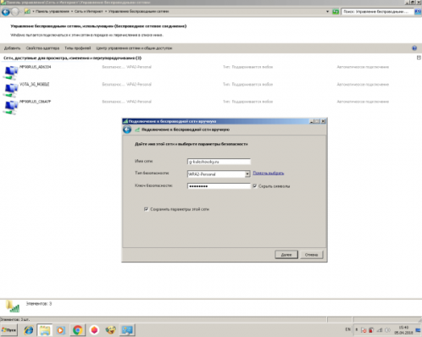Launch Internet Explorer from taskbar

pyautogui.click(x=29, y=330)
